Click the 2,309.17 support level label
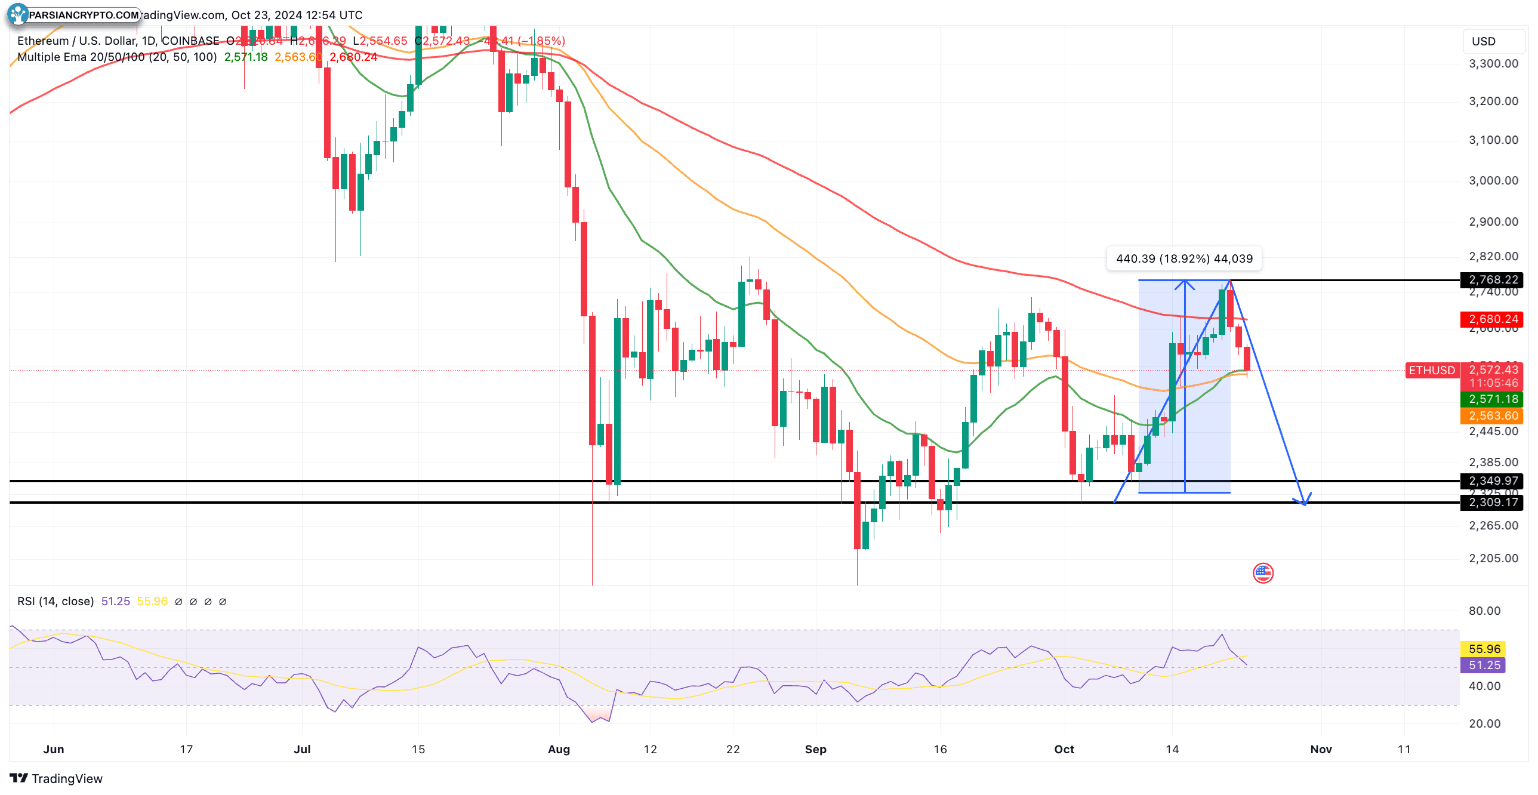Image resolution: width=1538 pixels, height=795 pixels. point(1491,503)
